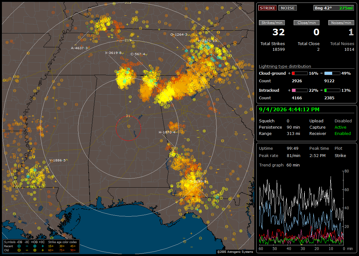This screenshot has width=359, height=256.
Task: Click the 90+ strike age color code
Action: pos(73,250)
